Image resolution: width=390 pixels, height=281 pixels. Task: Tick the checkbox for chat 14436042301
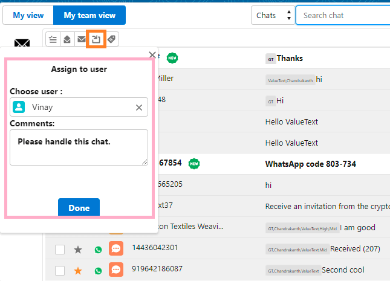pos(60,249)
